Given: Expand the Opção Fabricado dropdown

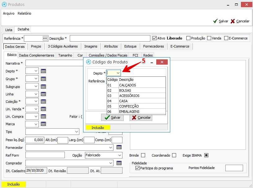Looking at the screenshot, I should 120,155.
